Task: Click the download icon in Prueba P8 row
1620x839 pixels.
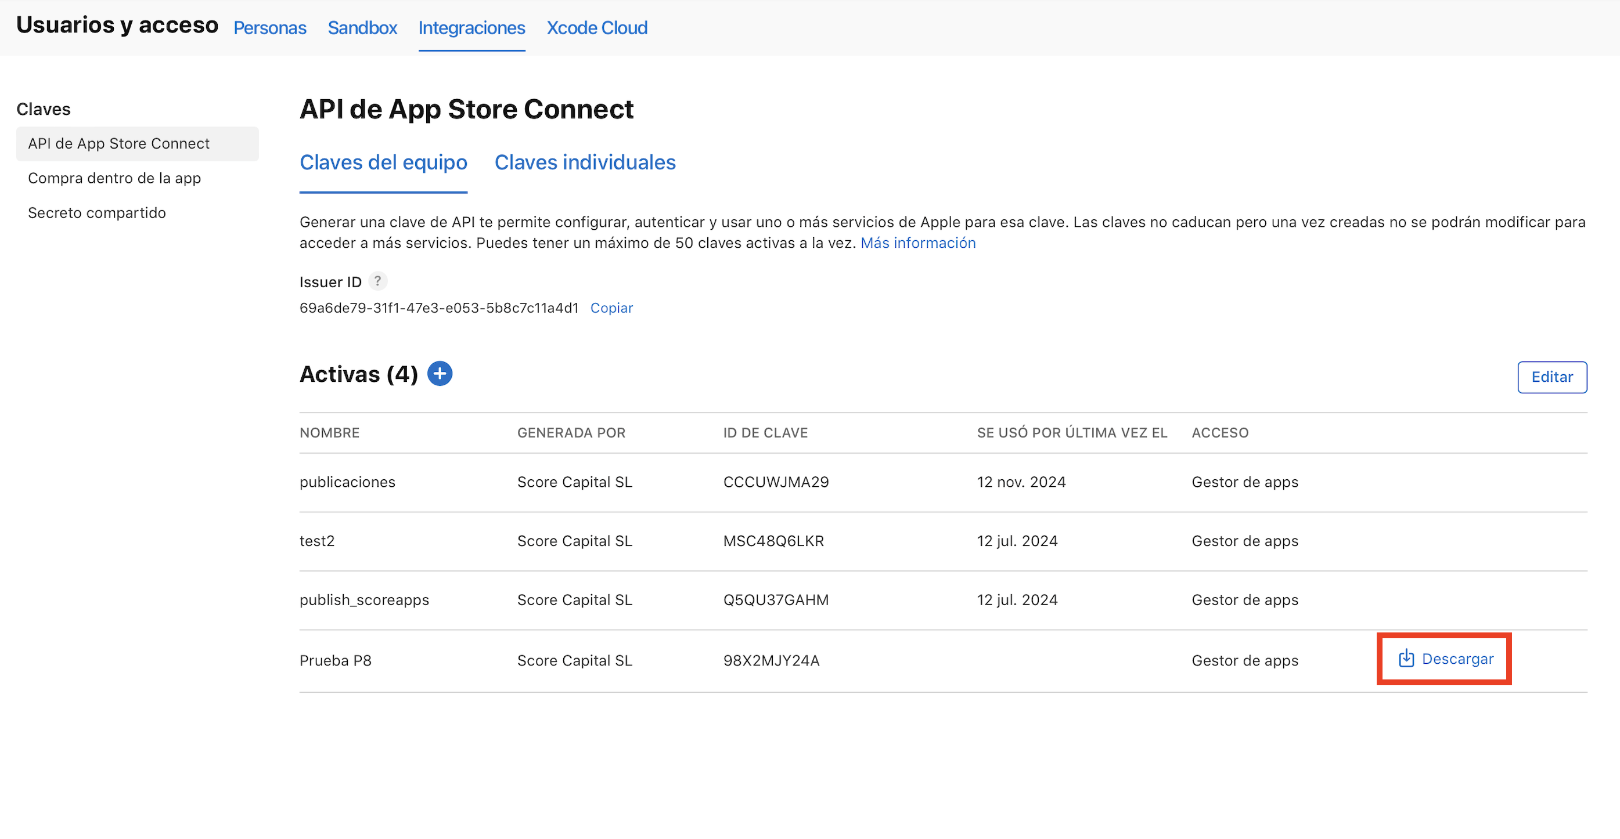Action: tap(1406, 659)
